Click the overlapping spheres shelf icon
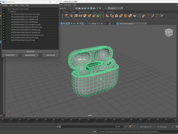This screenshot has height=134, width=178. click(85, 16)
